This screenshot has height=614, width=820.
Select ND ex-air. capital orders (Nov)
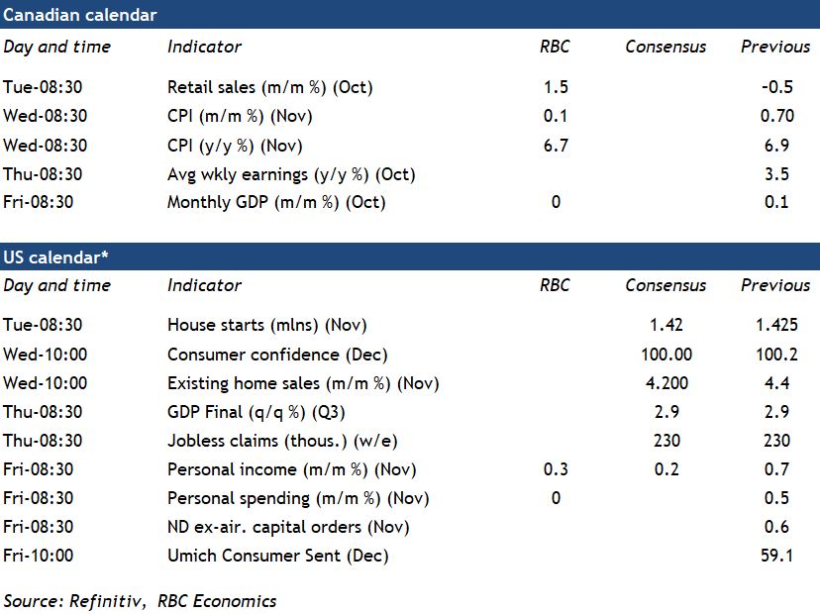(288, 527)
